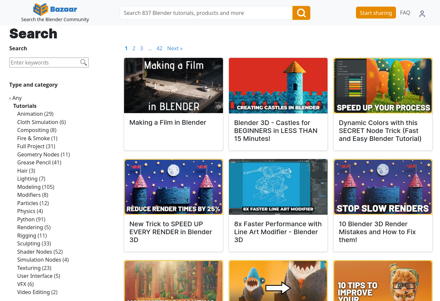Click the keyword search magnifier icon
The image size is (440, 301).
[x=84, y=63]
